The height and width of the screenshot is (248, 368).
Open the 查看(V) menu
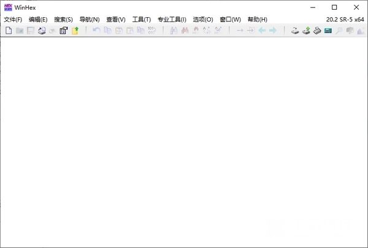pyautogui.click(x=116, y=20)
